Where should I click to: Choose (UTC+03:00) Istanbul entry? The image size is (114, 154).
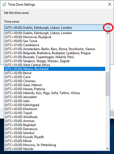click(55, 133)
